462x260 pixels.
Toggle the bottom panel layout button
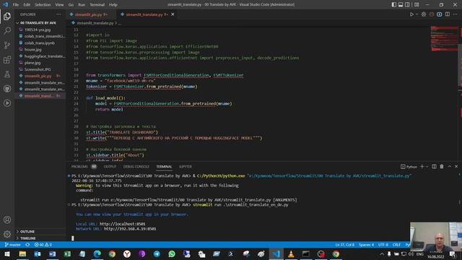[x=401, y=4]
